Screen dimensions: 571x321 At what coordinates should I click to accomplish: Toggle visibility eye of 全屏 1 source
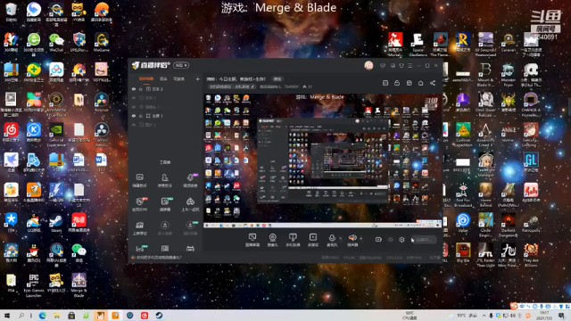pyautogui.click(x=134, y=116)
